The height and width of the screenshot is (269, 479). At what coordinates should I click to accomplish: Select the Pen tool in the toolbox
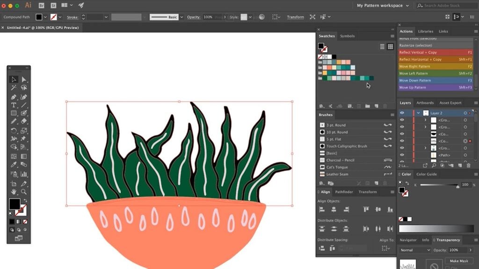(x=14, y=97)
